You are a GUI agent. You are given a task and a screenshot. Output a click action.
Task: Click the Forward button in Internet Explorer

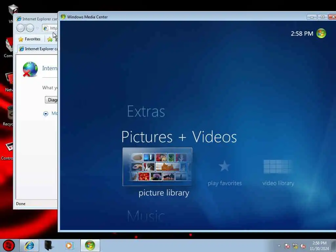pos(30,28)
